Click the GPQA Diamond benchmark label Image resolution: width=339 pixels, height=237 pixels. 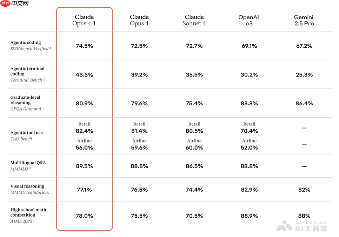point(26,109)
